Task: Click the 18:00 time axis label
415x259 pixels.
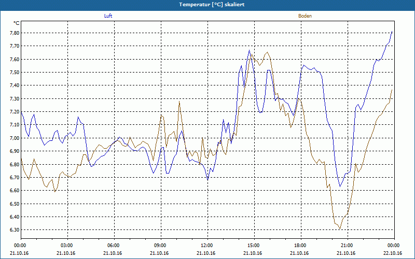Action: pyautogui.click(x=300, y=246)
